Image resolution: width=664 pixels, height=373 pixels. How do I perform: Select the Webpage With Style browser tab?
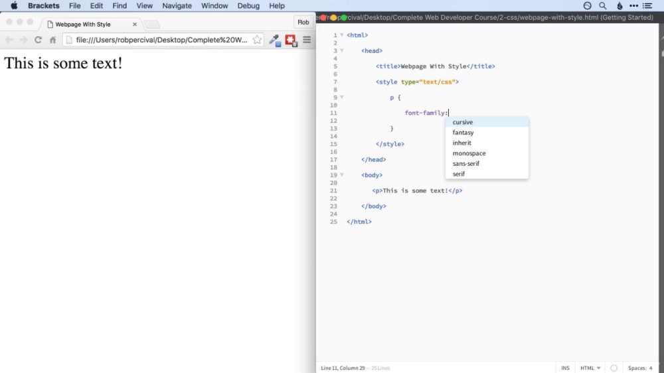point(91,24)
